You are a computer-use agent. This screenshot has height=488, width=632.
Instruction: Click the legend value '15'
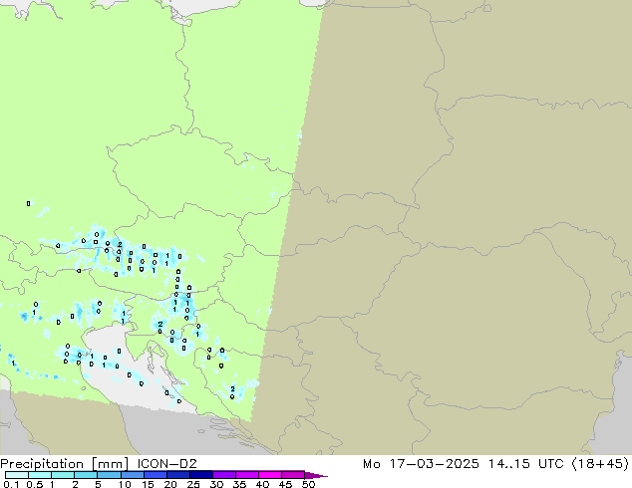[148, 484]
